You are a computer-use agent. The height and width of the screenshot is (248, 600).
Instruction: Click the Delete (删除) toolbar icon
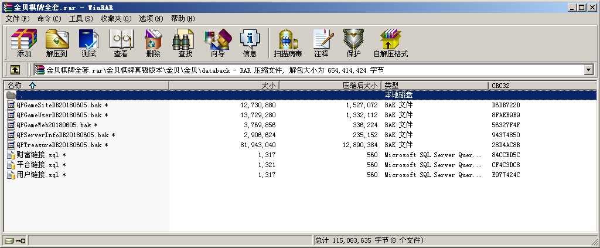(153, 43)
